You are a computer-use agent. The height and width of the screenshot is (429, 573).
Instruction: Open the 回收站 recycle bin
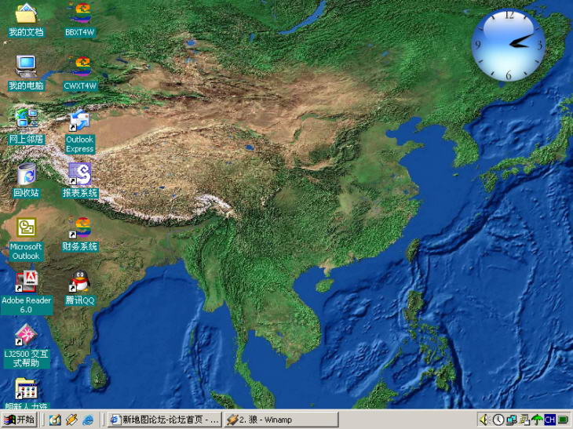[x=26, y=174]
